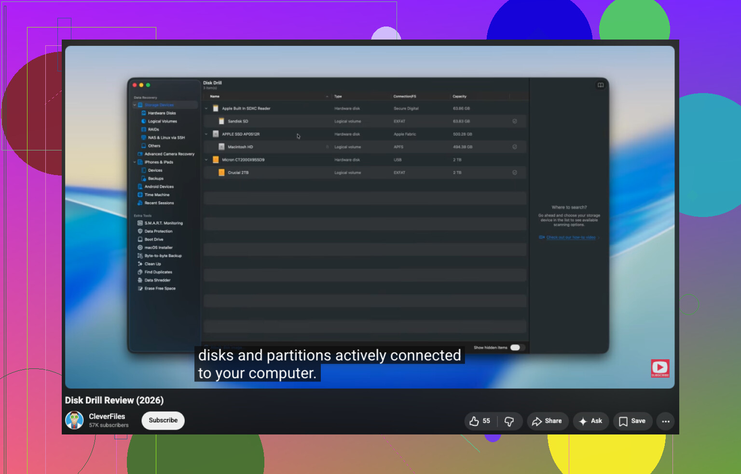Click the thumbs-up like icon
Viewport: 741px width, 474px height.
pos(474,421)
